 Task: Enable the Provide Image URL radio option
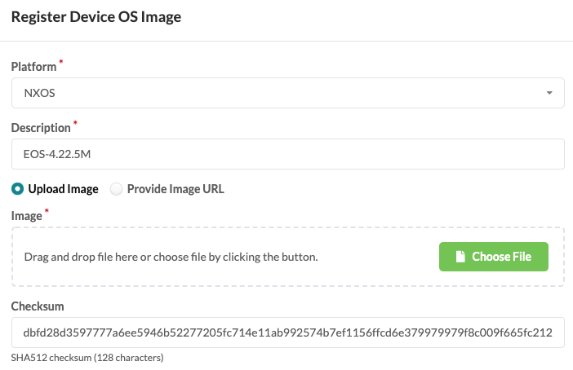[x=116, y=189]
